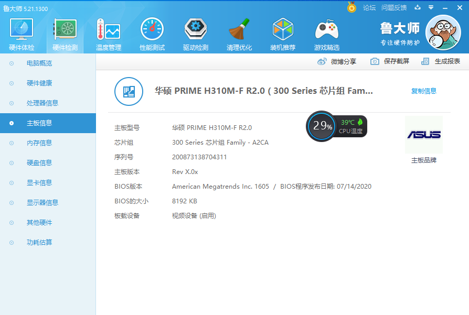Image resolution: width=469 pixels, height=315 pixels.
Task: Click 视频设备 (启用) onboard device entry
Action: click(x=194, y=216)
